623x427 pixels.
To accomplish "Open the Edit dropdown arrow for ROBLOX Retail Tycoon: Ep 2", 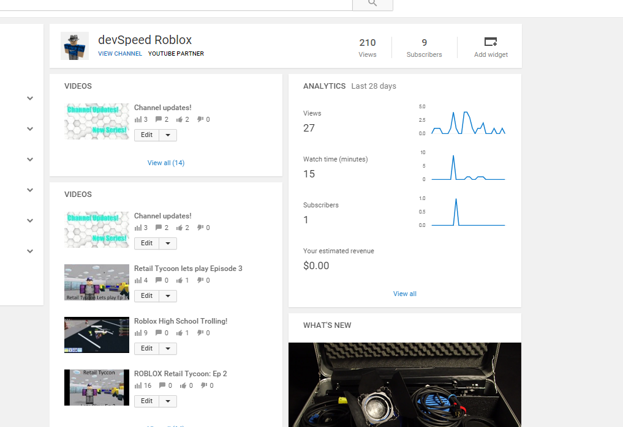I will (x=168, y=401).
